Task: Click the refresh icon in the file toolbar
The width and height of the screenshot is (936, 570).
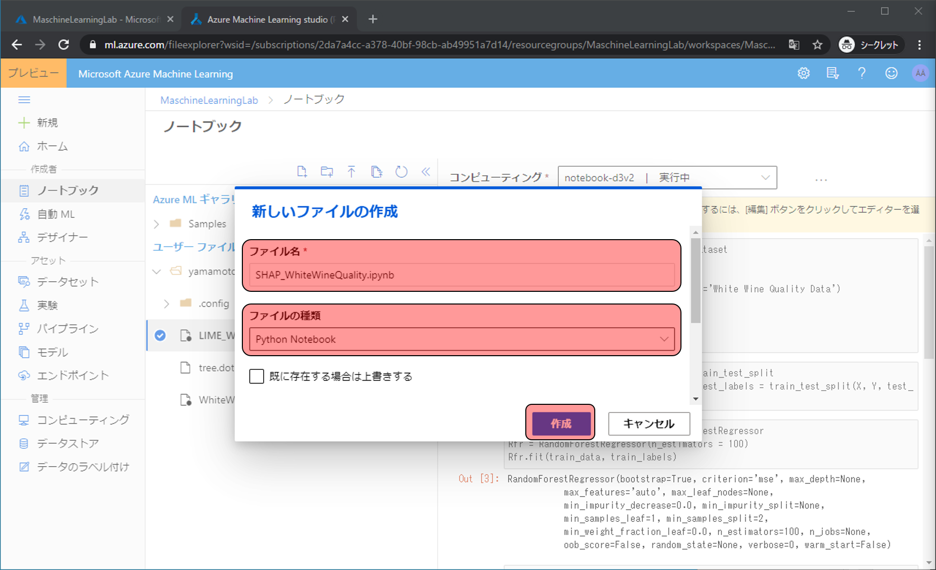Action: coord(401,172)
